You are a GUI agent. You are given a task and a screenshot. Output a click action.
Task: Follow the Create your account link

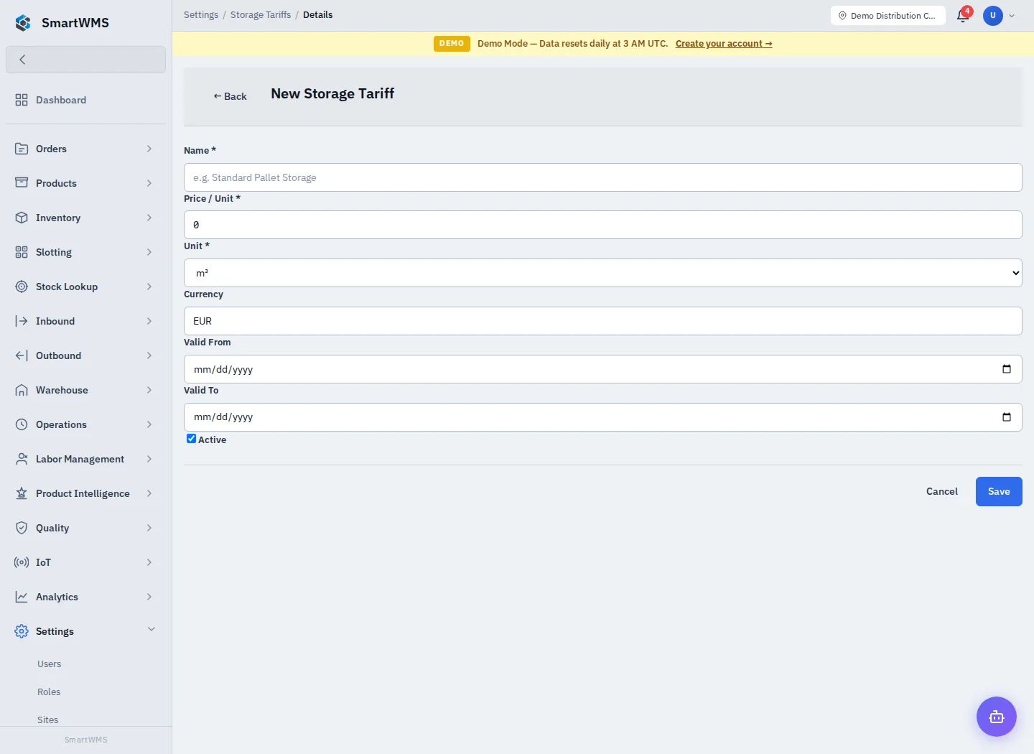[724, 44]
